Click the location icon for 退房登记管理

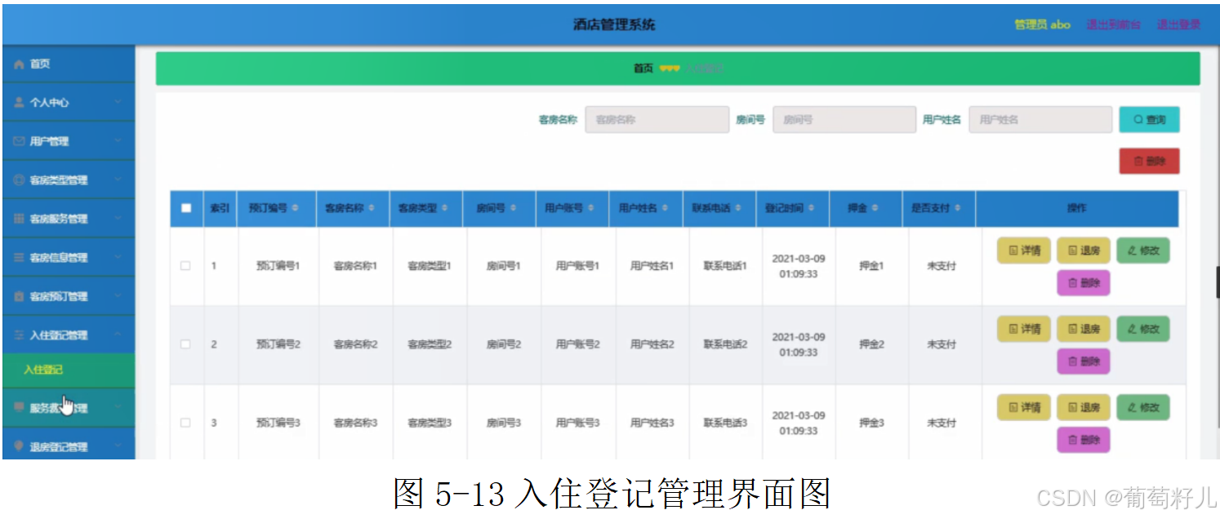pyautogui.click(x=20, y=445)
